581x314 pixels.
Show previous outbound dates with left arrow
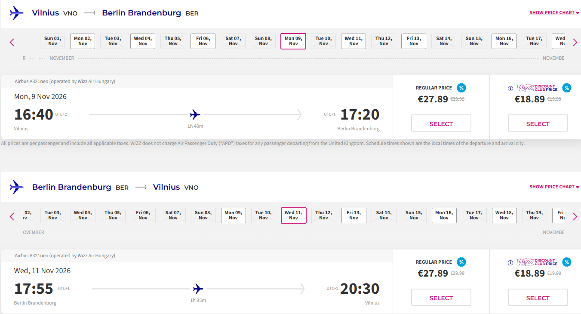click(12, 42)
